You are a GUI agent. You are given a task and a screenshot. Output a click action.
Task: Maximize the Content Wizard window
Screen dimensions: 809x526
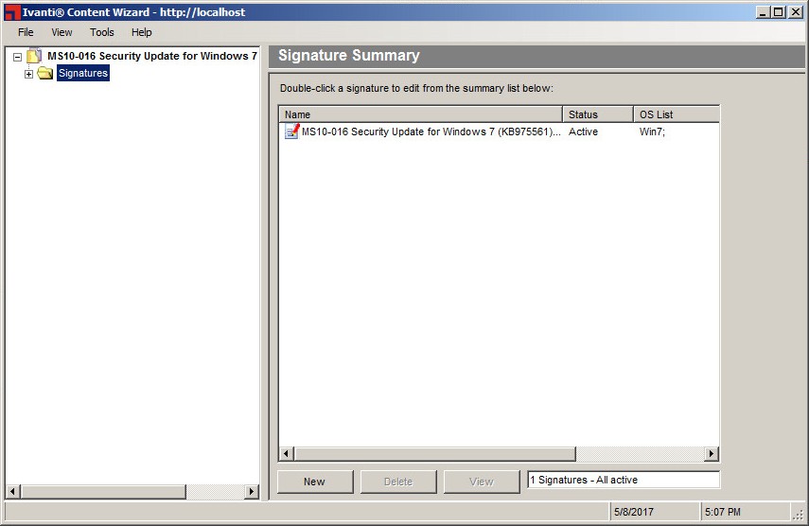pos(779,12)
